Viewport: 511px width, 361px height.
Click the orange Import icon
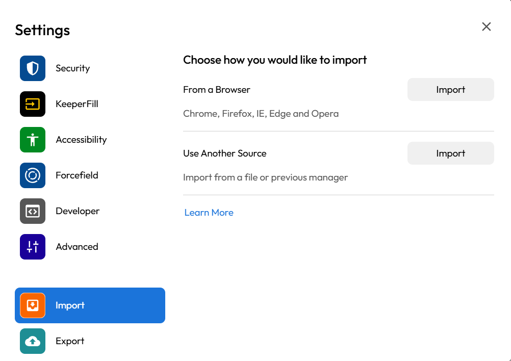(32, 305)
